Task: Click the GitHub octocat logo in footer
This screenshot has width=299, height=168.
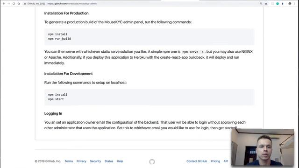Action: tap(152, 162)
